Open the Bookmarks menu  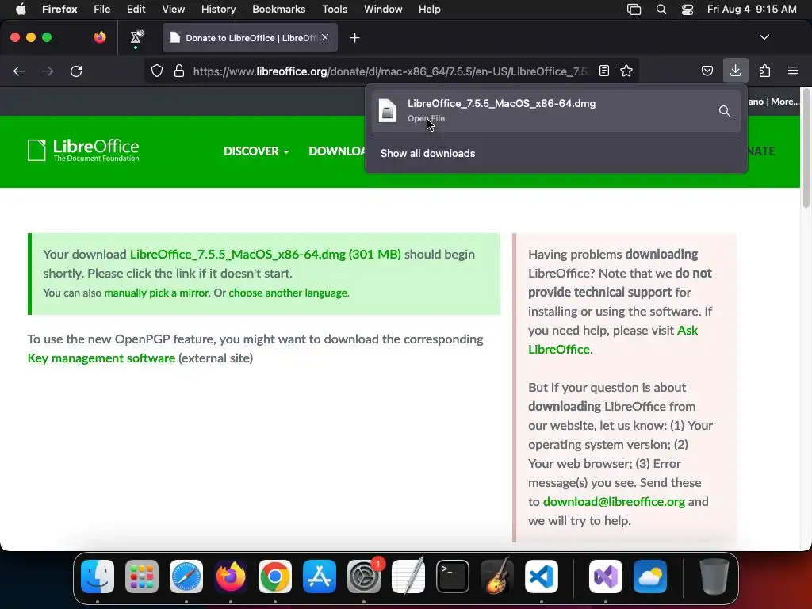pyautogui.click(x=278, y=10)
